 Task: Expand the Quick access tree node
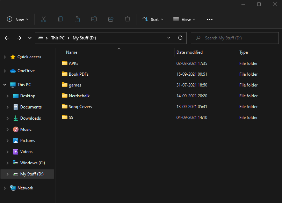[x=5, y=57]
